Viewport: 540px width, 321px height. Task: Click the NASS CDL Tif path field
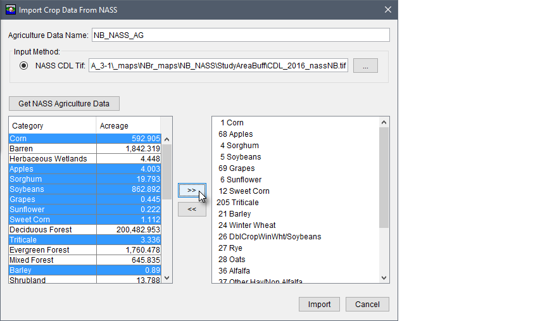coord(218,65)
